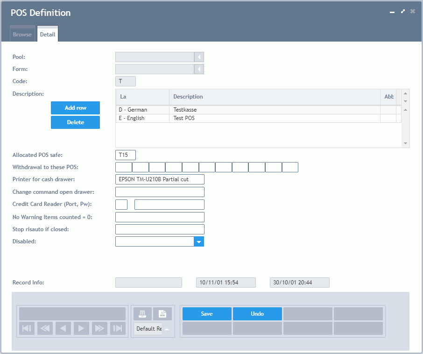Maximize the POS Definition window

403,11
